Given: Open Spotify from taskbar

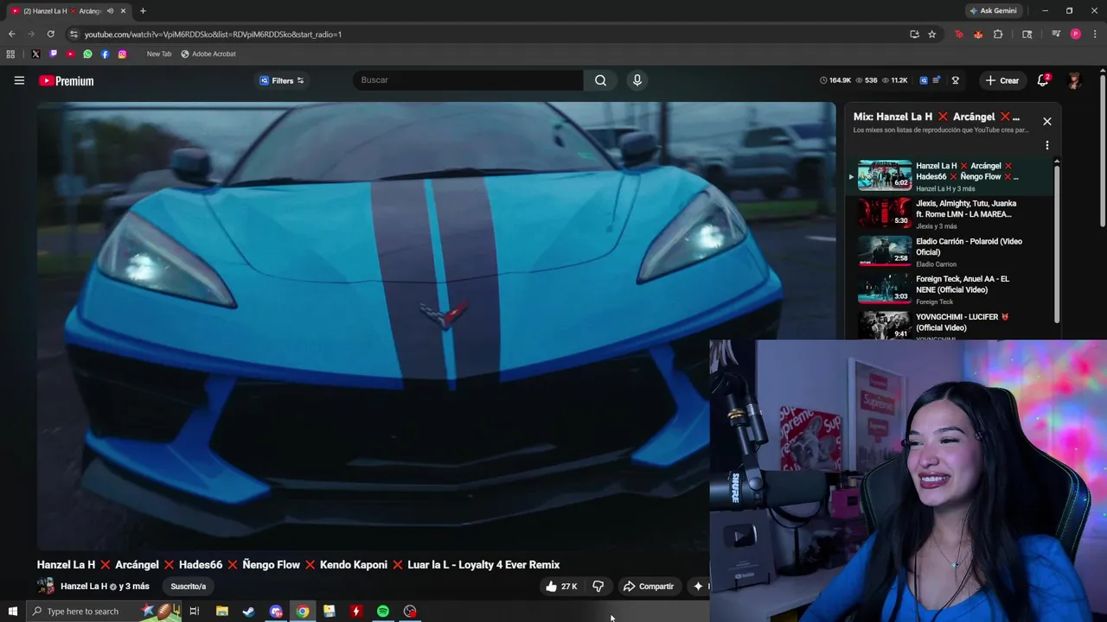Looking at the screenshot, I should tap(383, 612).
